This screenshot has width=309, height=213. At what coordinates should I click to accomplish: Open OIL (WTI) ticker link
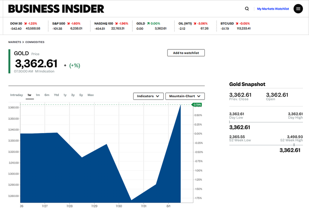(x=185, y=23)
